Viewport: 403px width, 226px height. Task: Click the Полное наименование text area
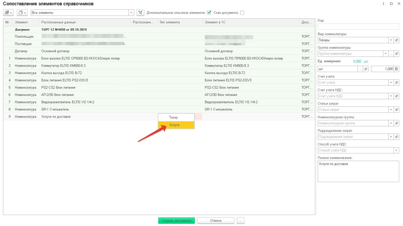pos(358,171)
